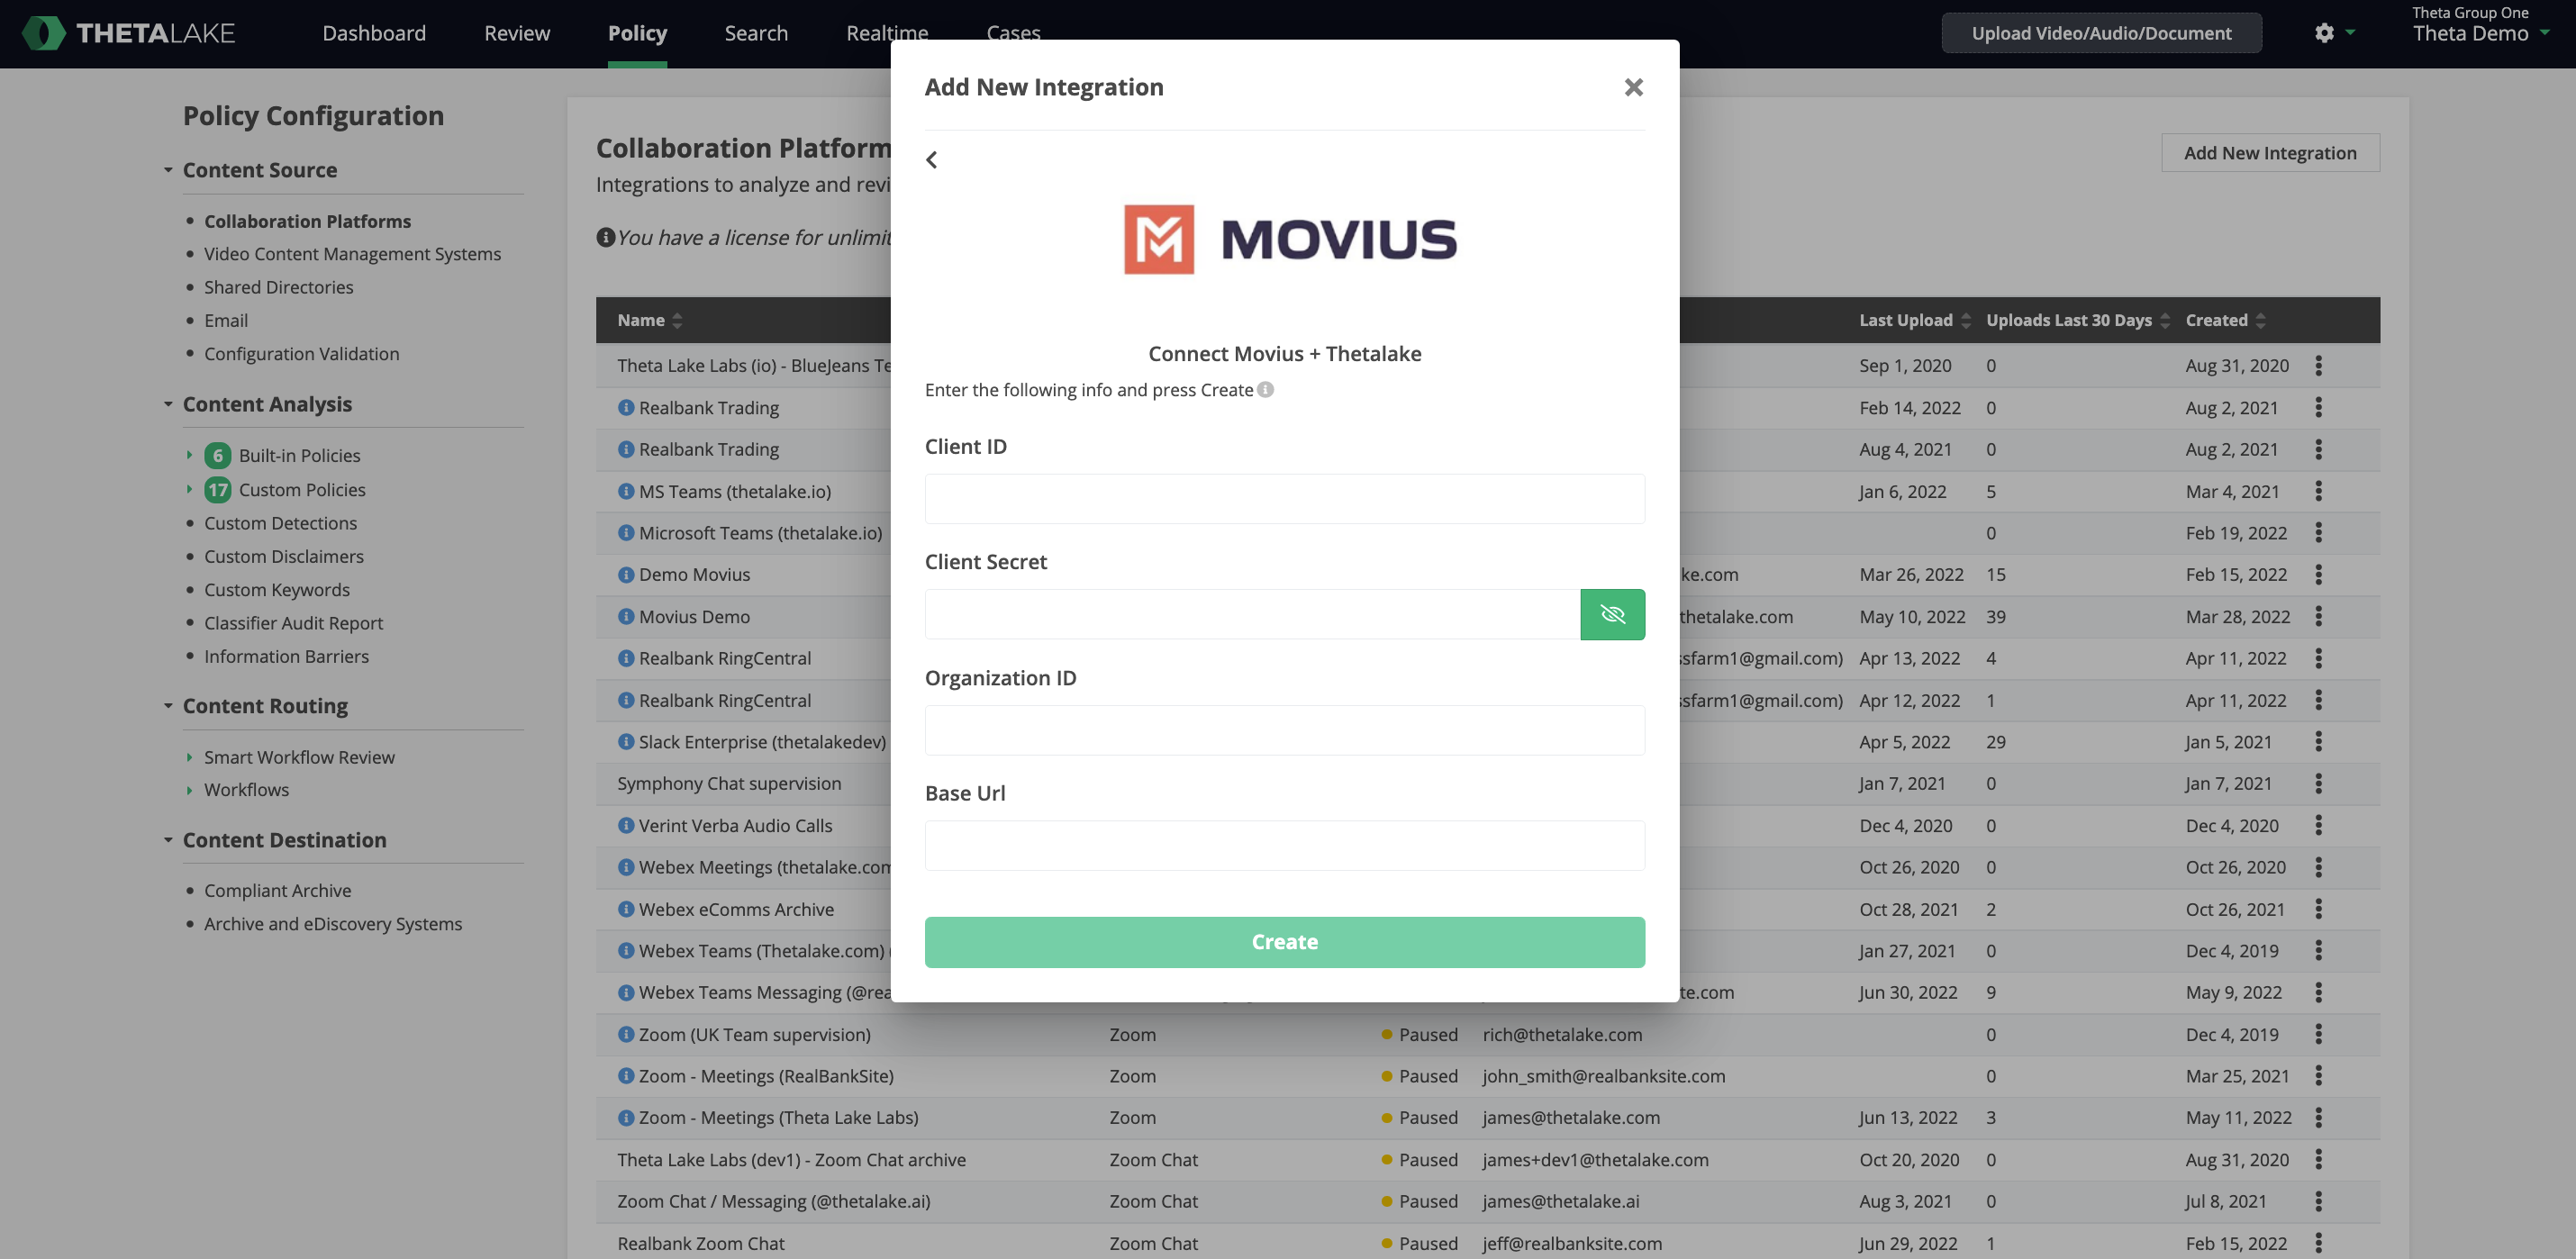Open Classifier Audit Report link
Viewport: 2576px width, 1259px height.
tap(293, 623)
